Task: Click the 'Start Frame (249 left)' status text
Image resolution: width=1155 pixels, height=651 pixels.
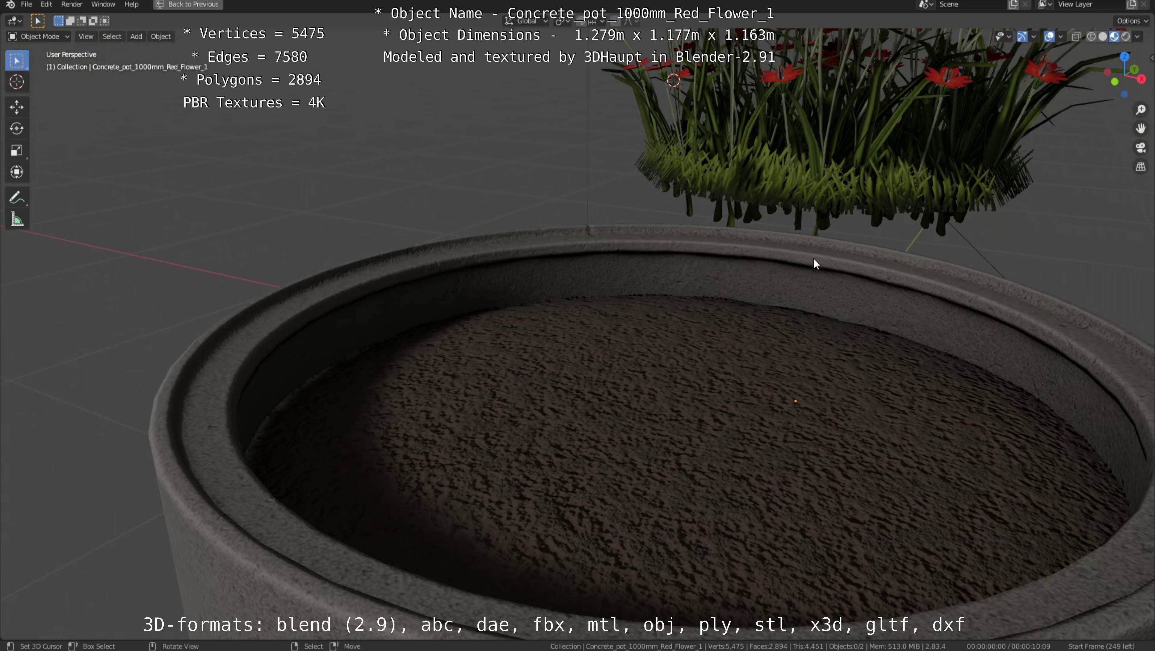Action: 1101,646
